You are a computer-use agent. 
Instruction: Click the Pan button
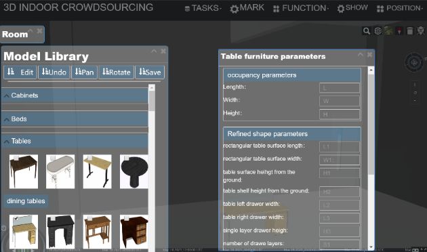[84, 72]
